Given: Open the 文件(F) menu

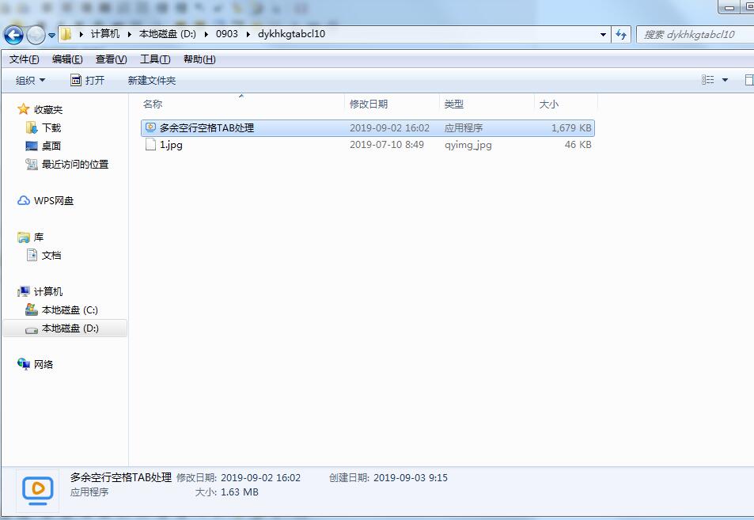Looking at the screenshot, I should pyautogui.click(x=24, y=59).
